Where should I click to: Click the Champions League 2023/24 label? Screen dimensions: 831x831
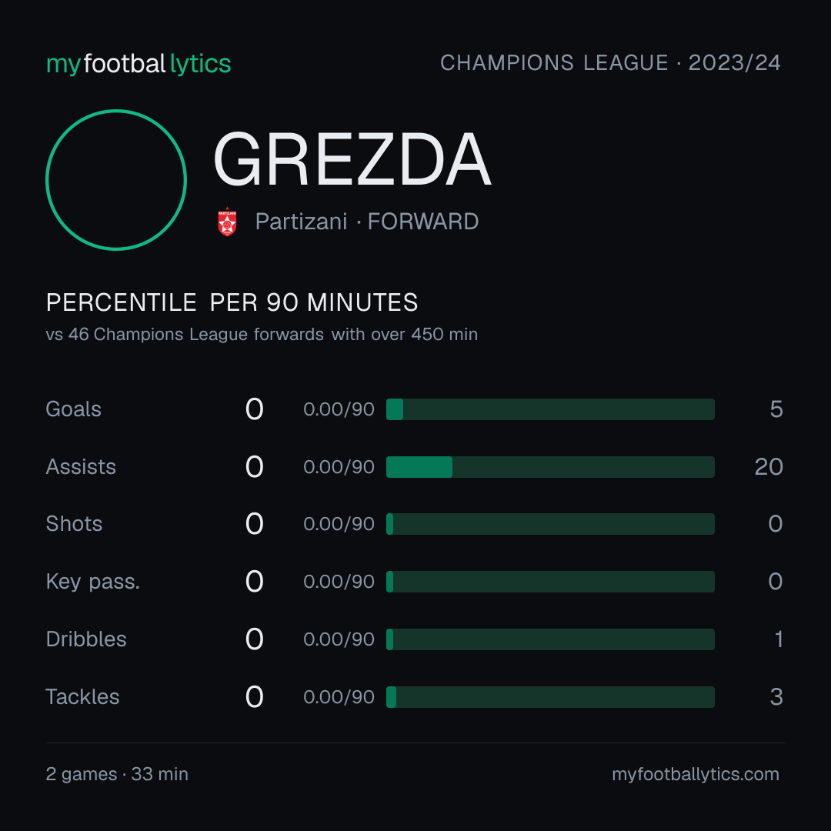610,62
